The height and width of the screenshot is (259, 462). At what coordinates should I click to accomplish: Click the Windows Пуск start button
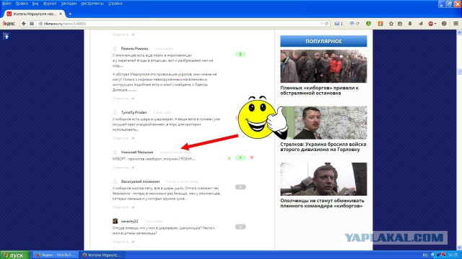(x=15, y=255)
